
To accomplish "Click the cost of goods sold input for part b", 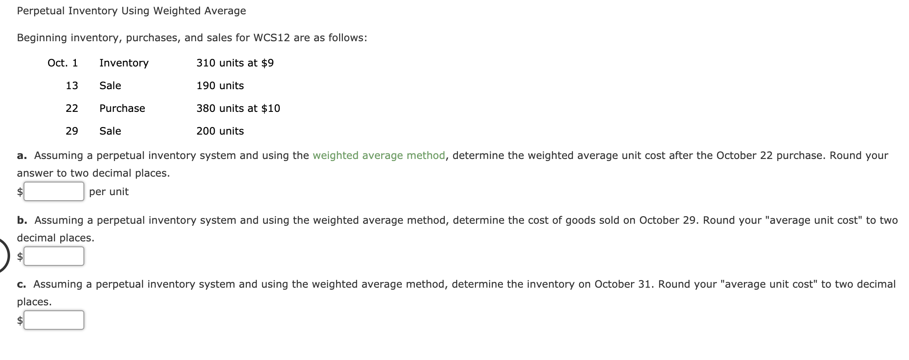I will click(x=54, y=255).
